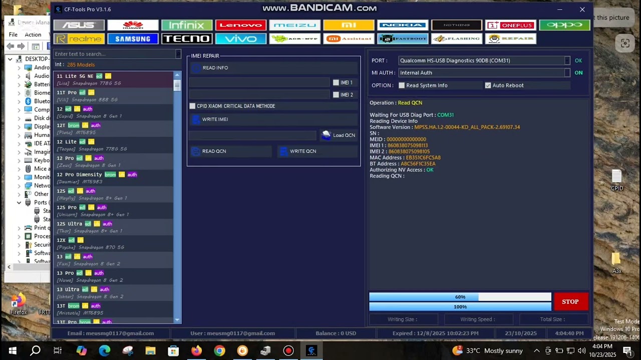Viewport: 641px width, 360px height.
Task: Open the Mobile Repair tab
Action: pyautogui.click(x=511, y=38)
